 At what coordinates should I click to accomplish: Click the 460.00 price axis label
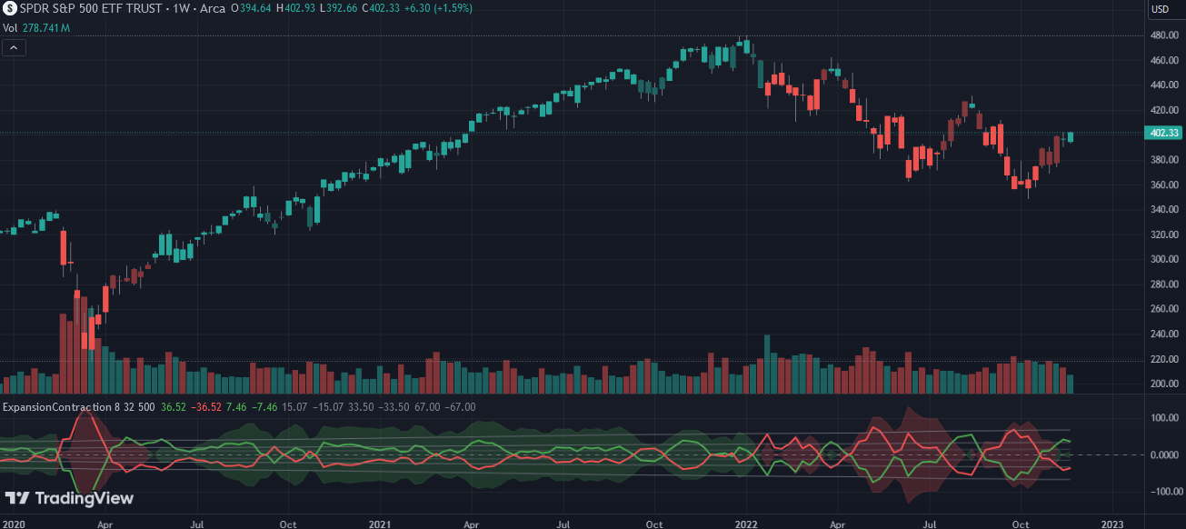coord(1164,60)
